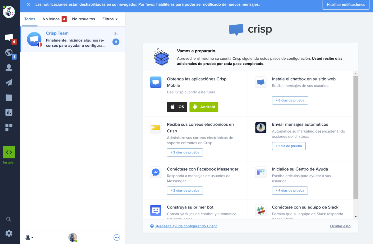Click the Crisp Mobile apps icon

click(x=156, y=82)
